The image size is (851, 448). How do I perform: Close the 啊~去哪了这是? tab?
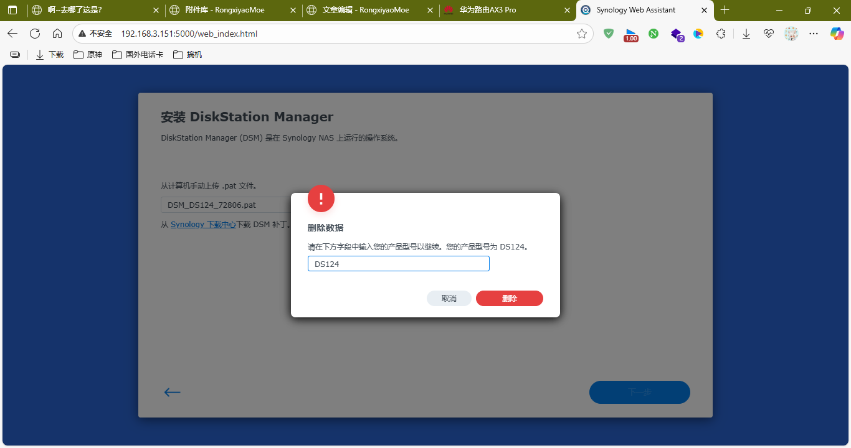[155, 10]
